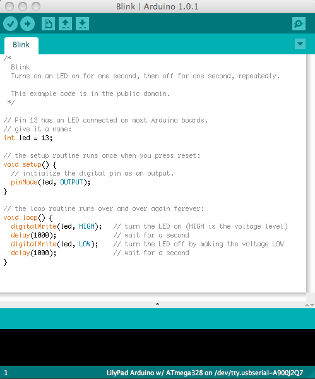Create a new sketch file
Image resolution: width=315 pixels, height=379 pixels.
[49, 24]
